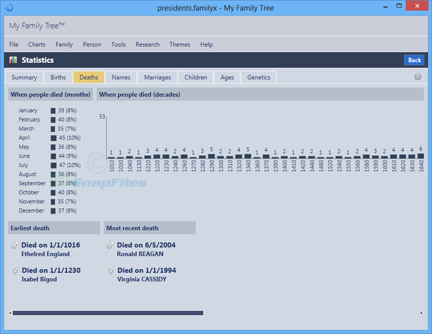
Task: Click the October 40 (8%) value
Action: click(67, 192)
